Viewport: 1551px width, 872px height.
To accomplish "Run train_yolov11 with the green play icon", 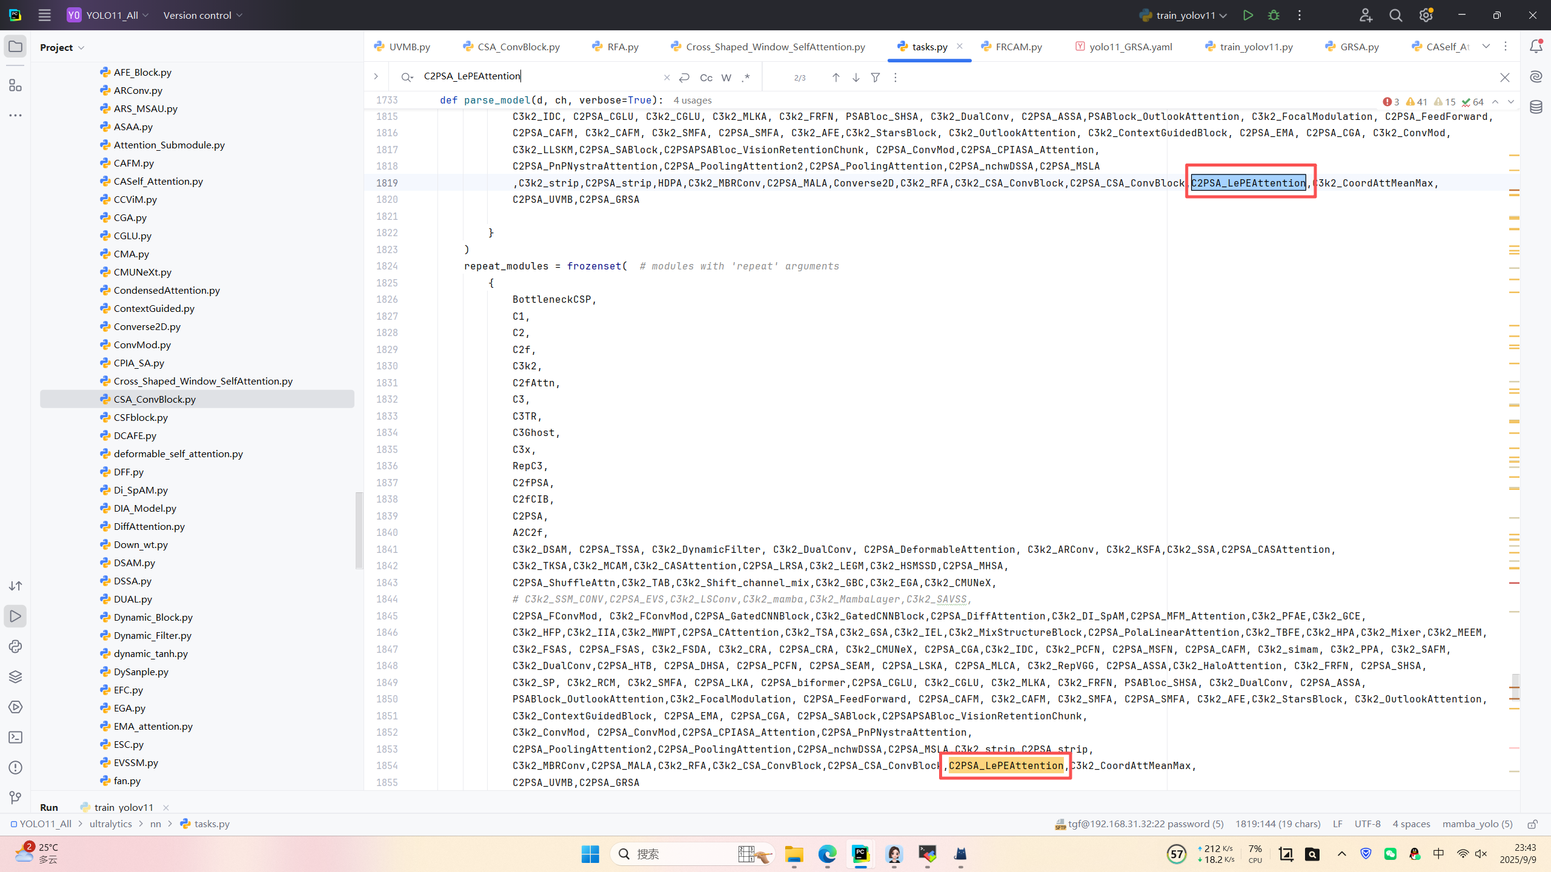I will [x=1247, y=15].
